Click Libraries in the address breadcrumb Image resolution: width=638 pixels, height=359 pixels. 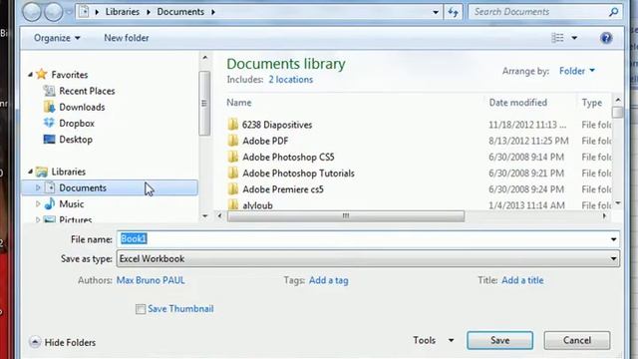click(123, 12)
